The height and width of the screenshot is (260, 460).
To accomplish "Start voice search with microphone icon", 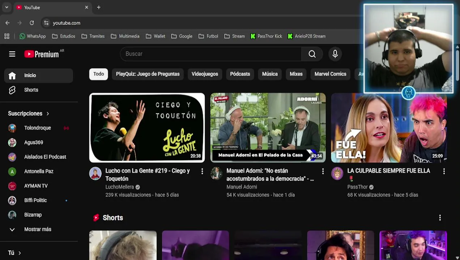I will (x=335, y=54).
